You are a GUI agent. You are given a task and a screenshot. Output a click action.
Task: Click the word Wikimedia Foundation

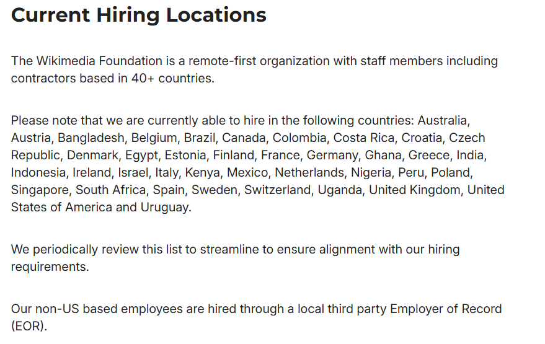[99, 61]
